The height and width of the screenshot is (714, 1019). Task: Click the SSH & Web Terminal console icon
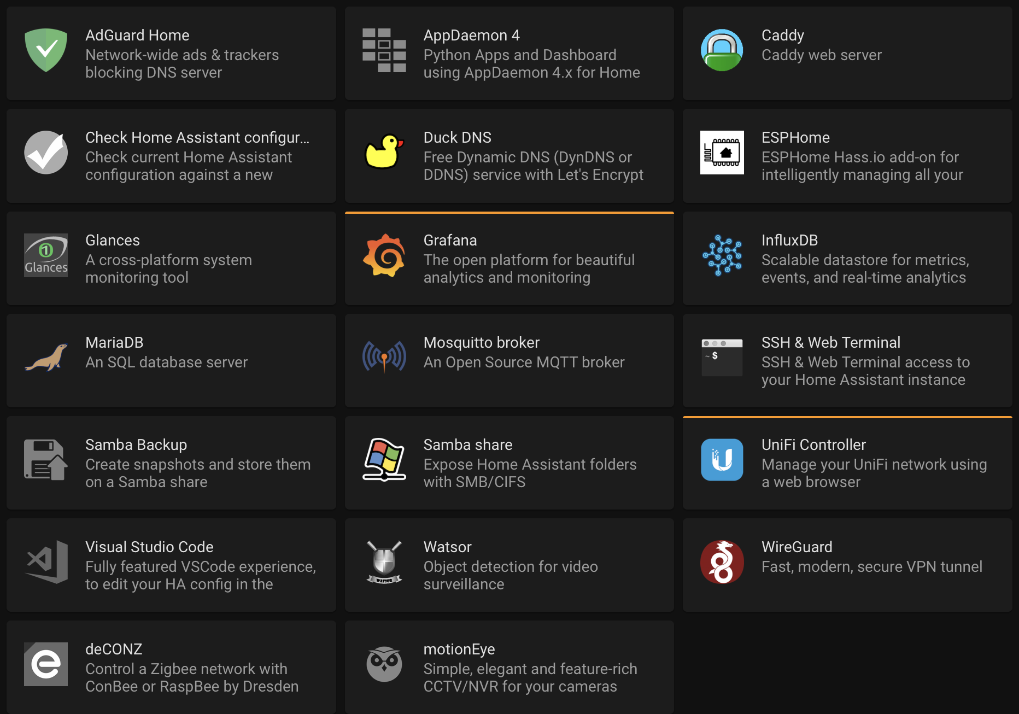[x=722, y=358]
